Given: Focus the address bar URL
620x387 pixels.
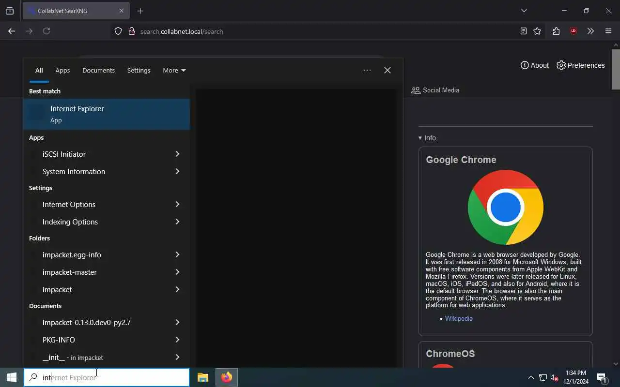Looking at the screenshot, I should pos(182,31).
